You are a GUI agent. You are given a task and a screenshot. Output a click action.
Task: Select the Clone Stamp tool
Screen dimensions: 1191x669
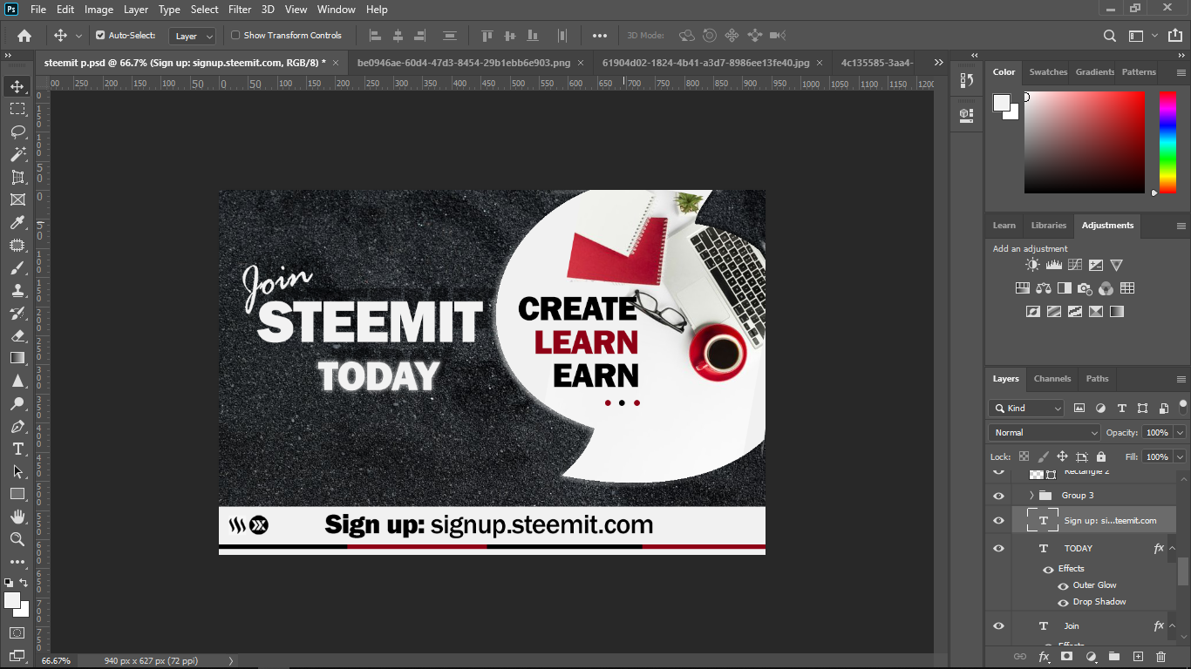17,291
